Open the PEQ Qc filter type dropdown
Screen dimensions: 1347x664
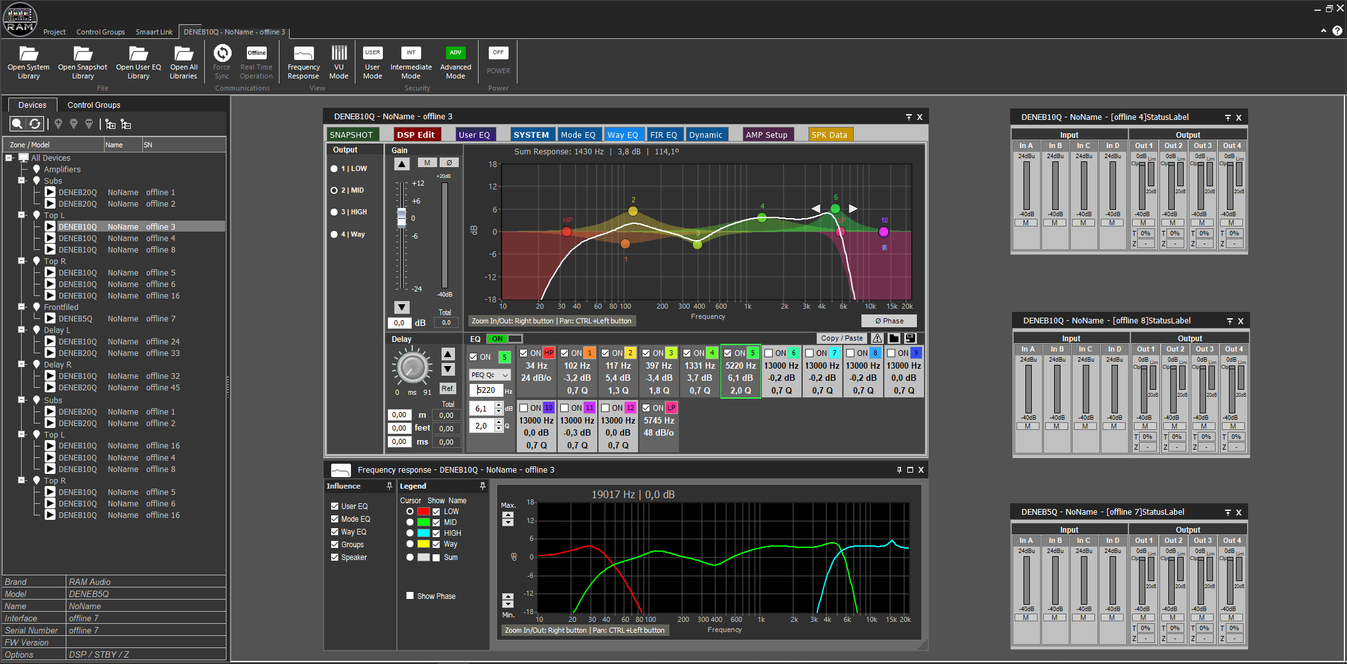[490, 375]
